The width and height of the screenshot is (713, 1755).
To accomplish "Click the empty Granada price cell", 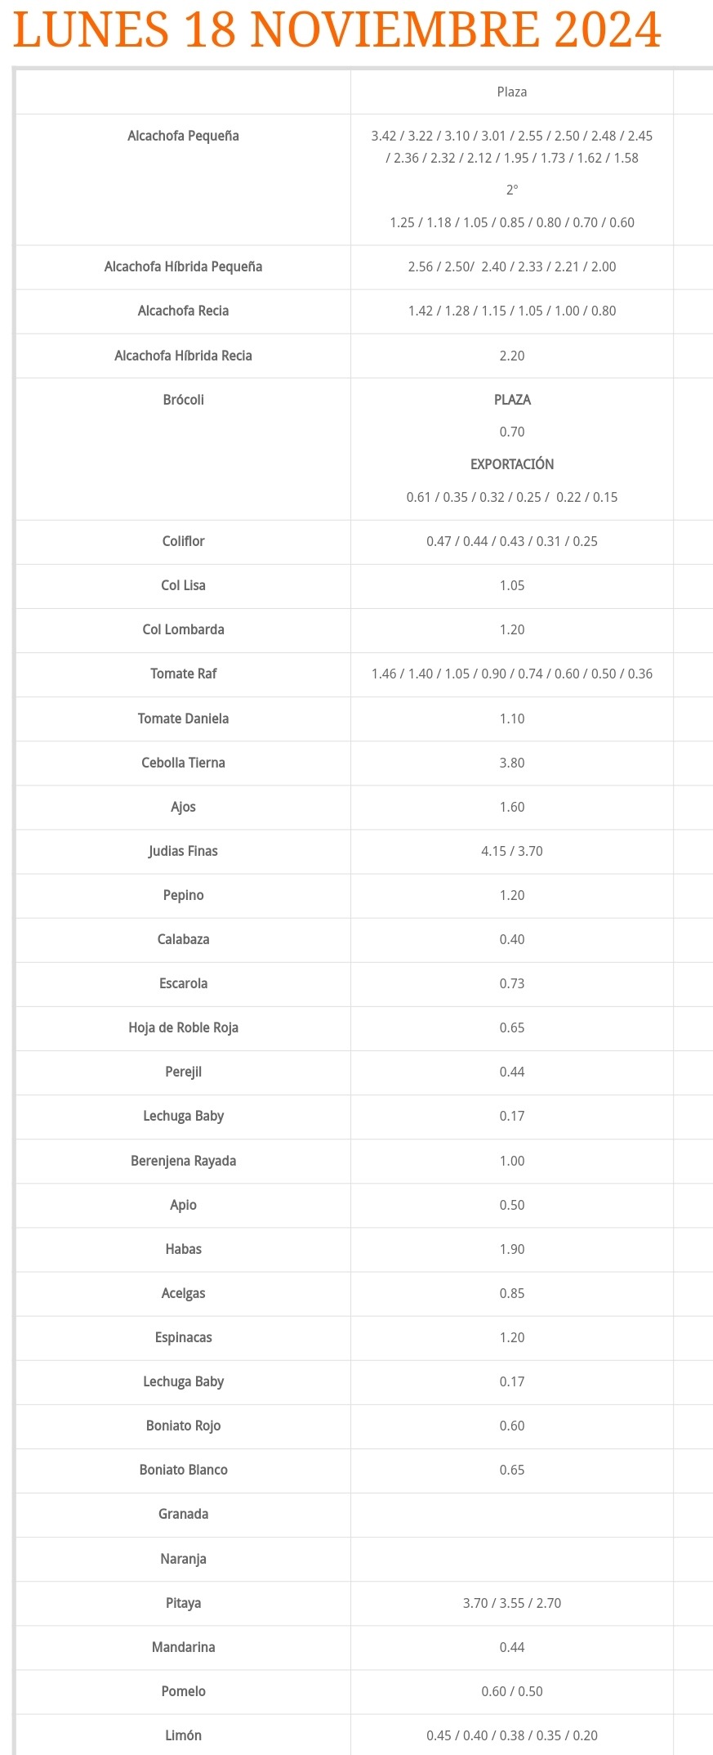I will (x=512, y=1515).
